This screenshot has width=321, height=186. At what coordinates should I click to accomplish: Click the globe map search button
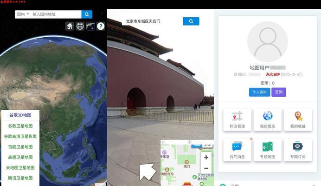click(87, 14)
